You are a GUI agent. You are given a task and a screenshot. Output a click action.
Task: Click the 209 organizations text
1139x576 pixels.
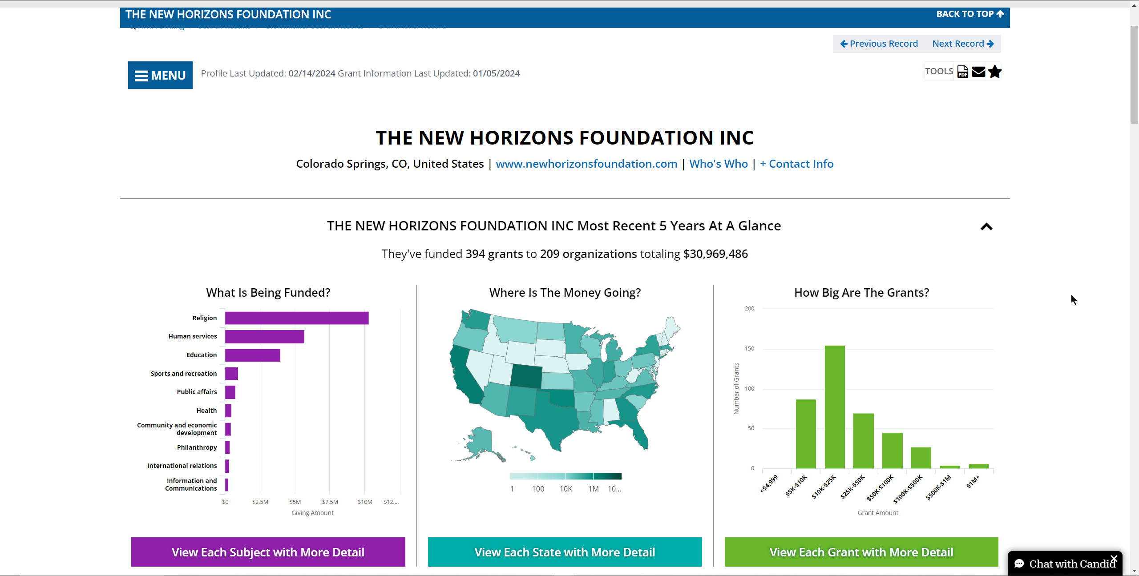(x=589, y=254)
